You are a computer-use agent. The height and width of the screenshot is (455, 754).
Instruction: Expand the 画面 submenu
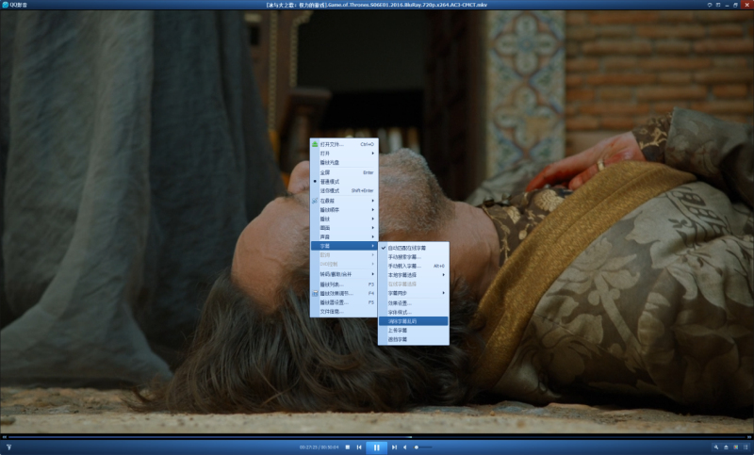coord(344,228)
